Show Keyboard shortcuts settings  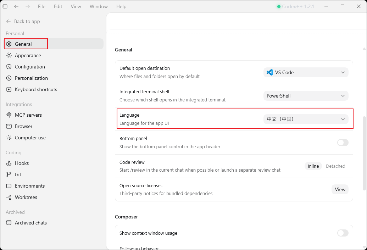coord(54,89)
